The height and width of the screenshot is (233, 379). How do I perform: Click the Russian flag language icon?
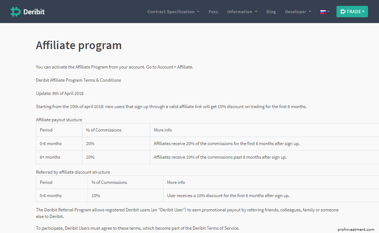point(323,12)
